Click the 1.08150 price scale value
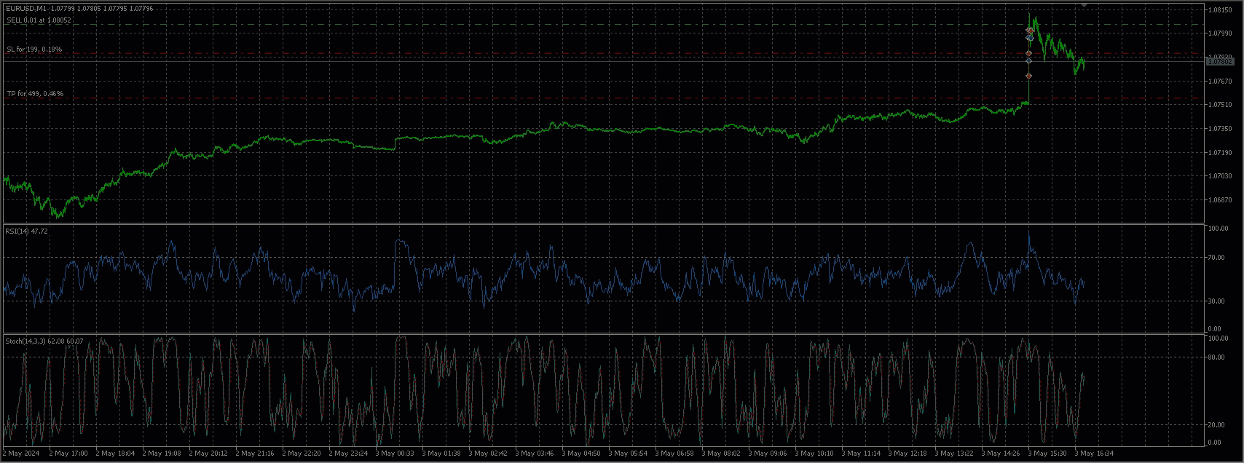 pyautogui.click(x=1219, y=10)
